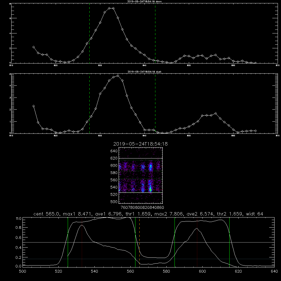Click the '600' x-axis label of the profile plot
The height and width of the screenshot is (281, 281).
pyautogui.click(x=202, y=271)
